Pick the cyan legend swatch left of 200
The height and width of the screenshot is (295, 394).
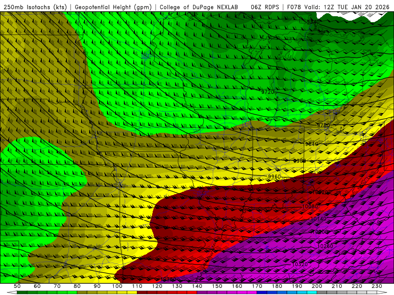(312, 293)
